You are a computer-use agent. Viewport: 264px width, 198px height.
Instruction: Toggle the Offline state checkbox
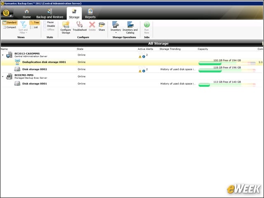(x=45, y=30)
